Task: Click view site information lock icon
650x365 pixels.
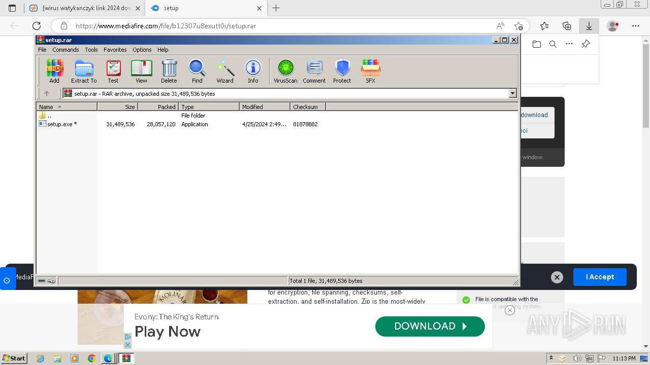Action: pyautogui.click(x=63, y=26)
